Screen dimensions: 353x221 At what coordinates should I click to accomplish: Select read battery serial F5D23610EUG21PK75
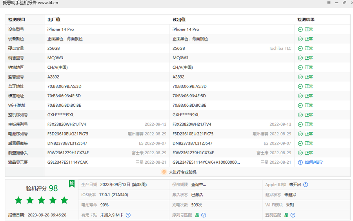193,134
